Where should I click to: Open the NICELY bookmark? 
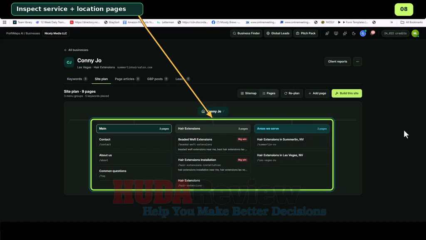[328, 22]
